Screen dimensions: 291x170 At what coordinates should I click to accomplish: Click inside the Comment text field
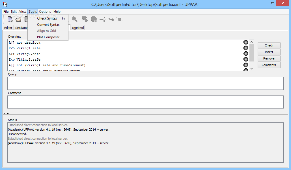[145, 102]
